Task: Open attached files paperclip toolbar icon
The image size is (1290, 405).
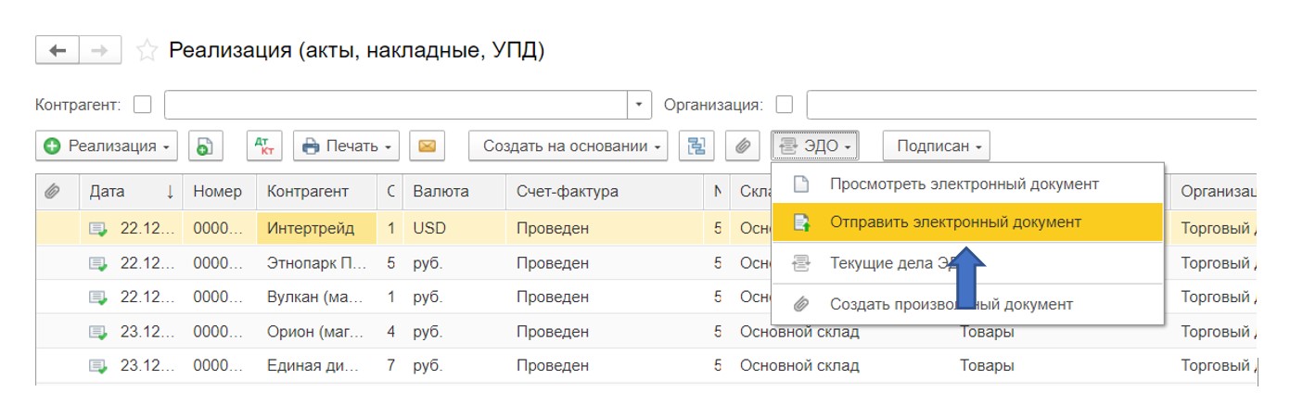Action: pos(743,146)
